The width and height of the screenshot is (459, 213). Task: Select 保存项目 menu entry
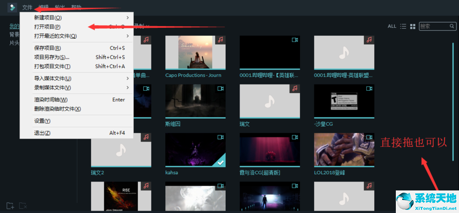[47, 48]
